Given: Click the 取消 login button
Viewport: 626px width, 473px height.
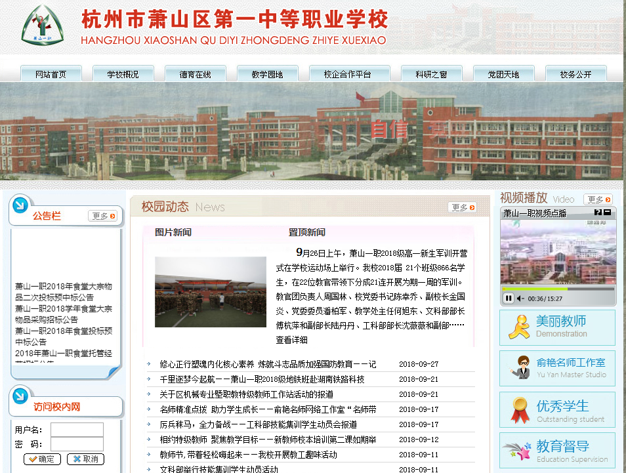Looking at the screenshot, I should [x=85, y=459].
